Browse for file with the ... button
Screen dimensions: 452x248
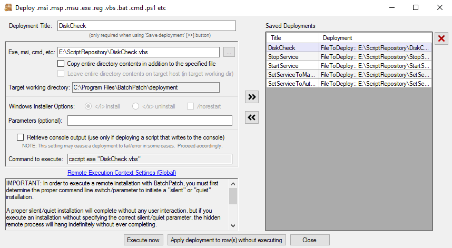[229, 52]
